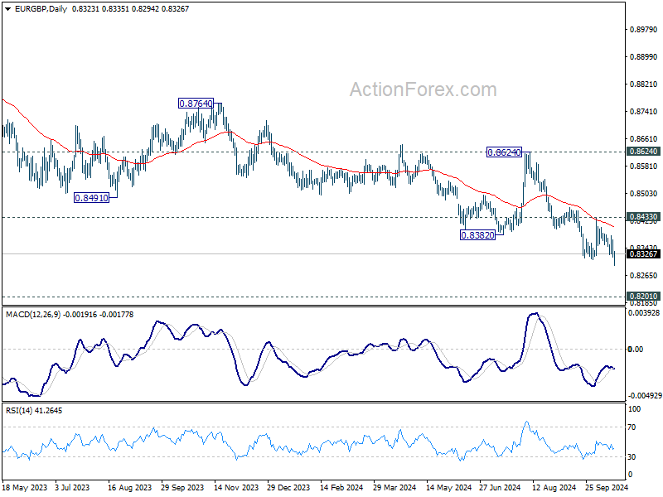Click the MACD 0.003928 scale value

coord(644,313)
